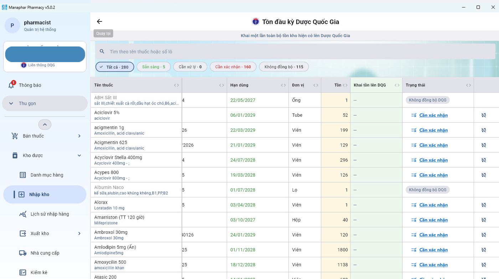This screenshot has width=499, height=279.
Task: Click the Kho dược box icon
Action: (x=15, y=156)
